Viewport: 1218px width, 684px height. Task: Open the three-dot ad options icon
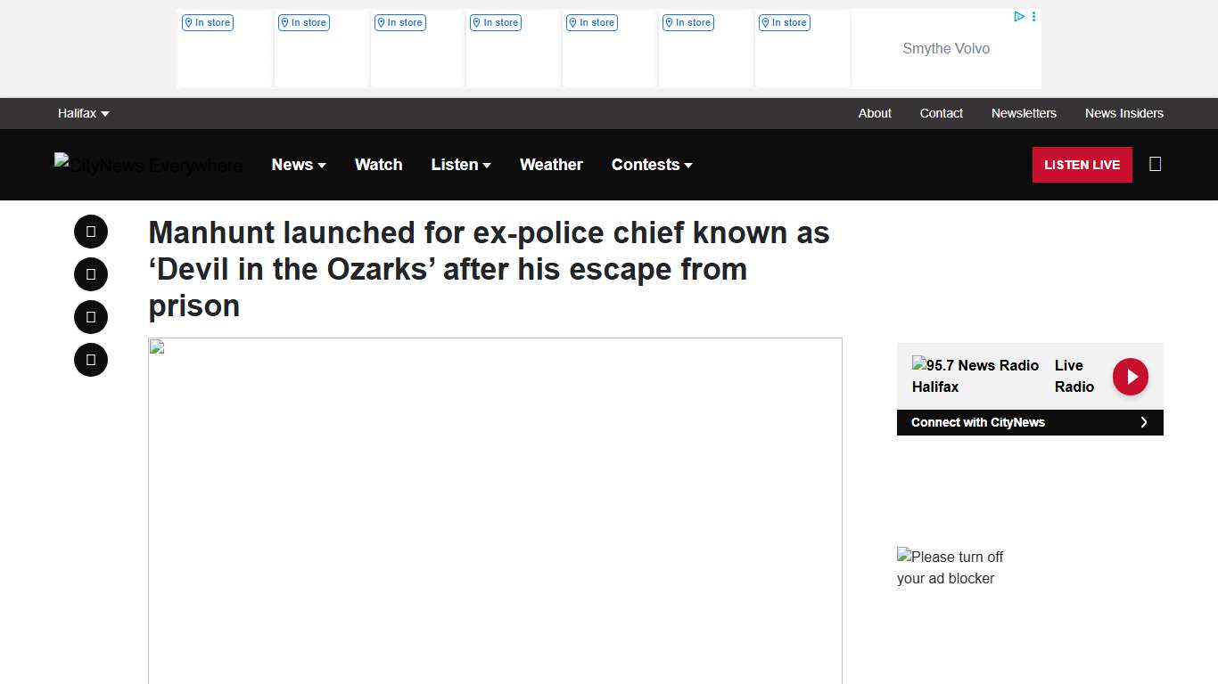point(1033,17)
